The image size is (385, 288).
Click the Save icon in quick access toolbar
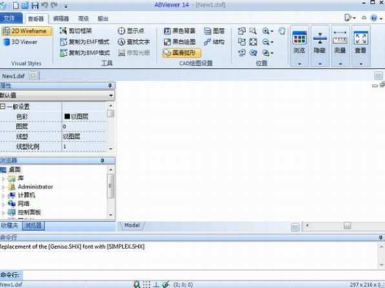pyautogui.click(x=35, y=5)
